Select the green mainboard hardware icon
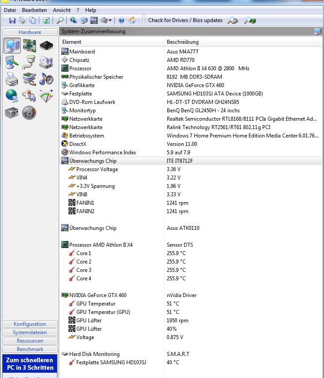324x378 pixels. pyautogui.click(x=30, y=46)
